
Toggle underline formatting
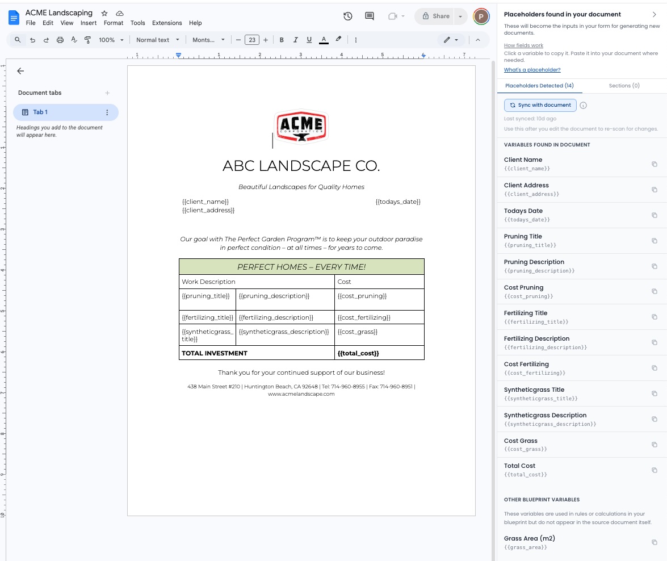(309, 40)
